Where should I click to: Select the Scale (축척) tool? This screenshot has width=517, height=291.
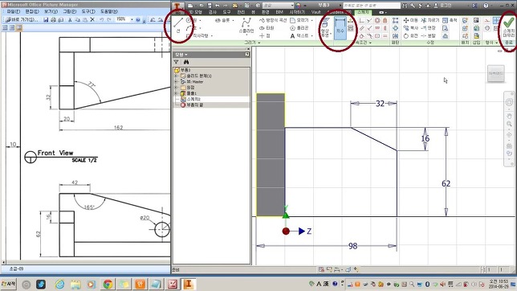point(450,20)
